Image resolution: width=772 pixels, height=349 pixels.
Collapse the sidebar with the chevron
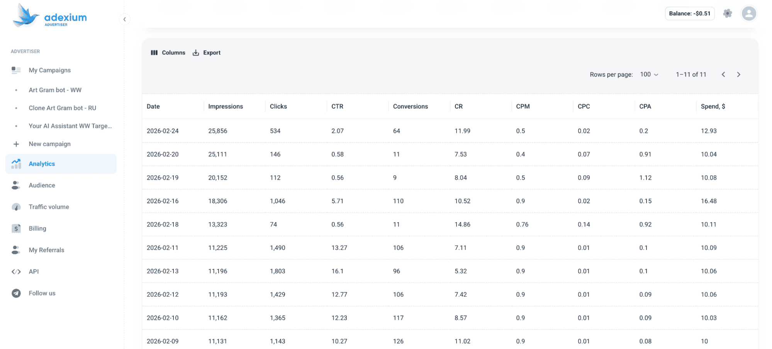point(124,19)
